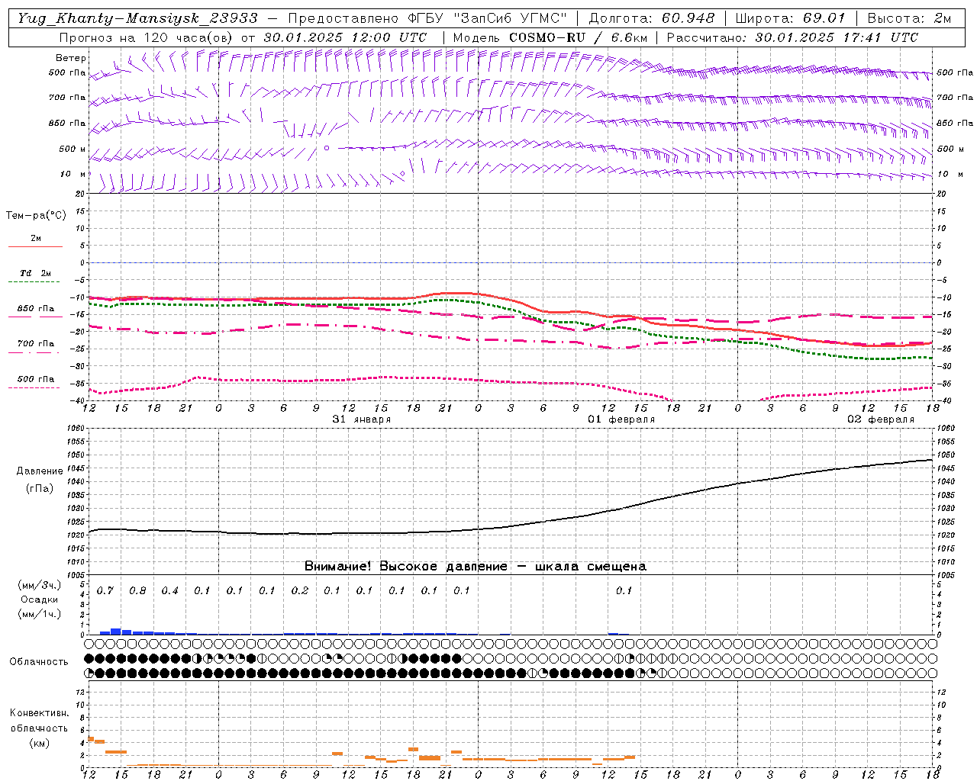Click the Осадки label
The image size is (977, 781).
pyautogui.click(x=40, y=599)
